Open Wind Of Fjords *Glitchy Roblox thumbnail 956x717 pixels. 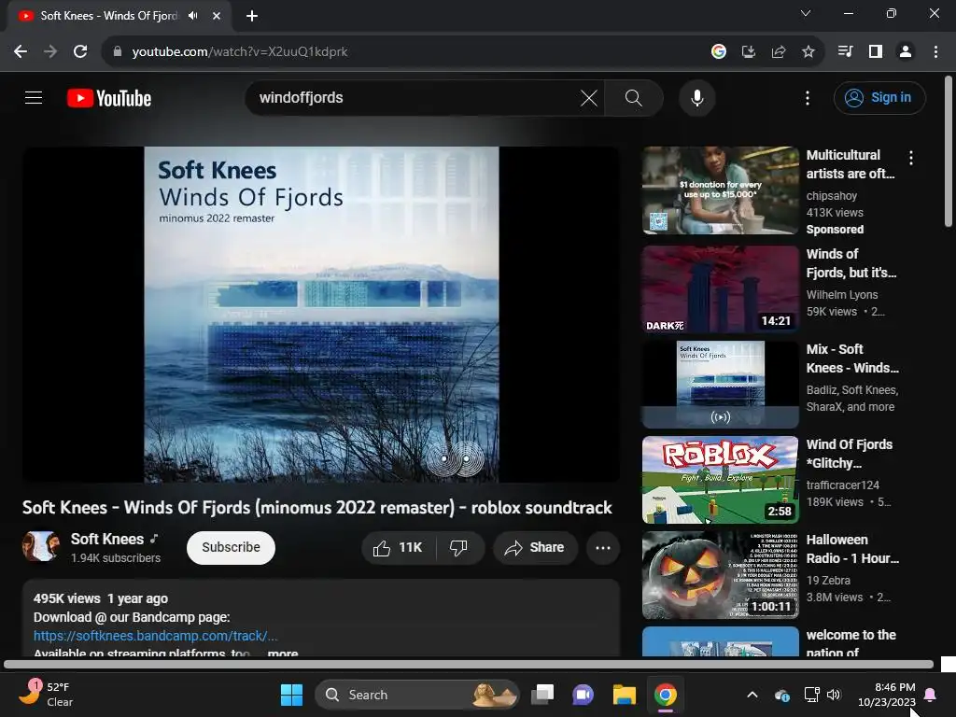click(x=720, y=480)
